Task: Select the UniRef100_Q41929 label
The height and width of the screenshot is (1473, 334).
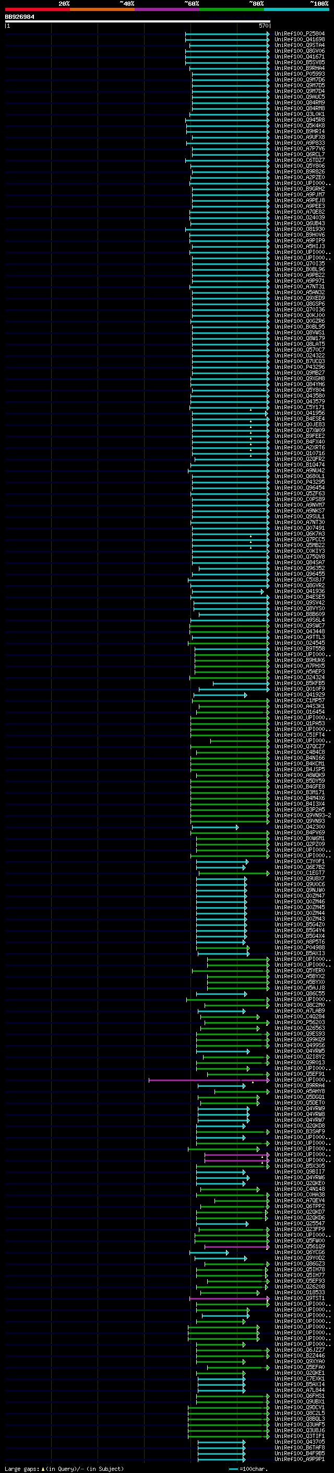Action: coord(299,695)
